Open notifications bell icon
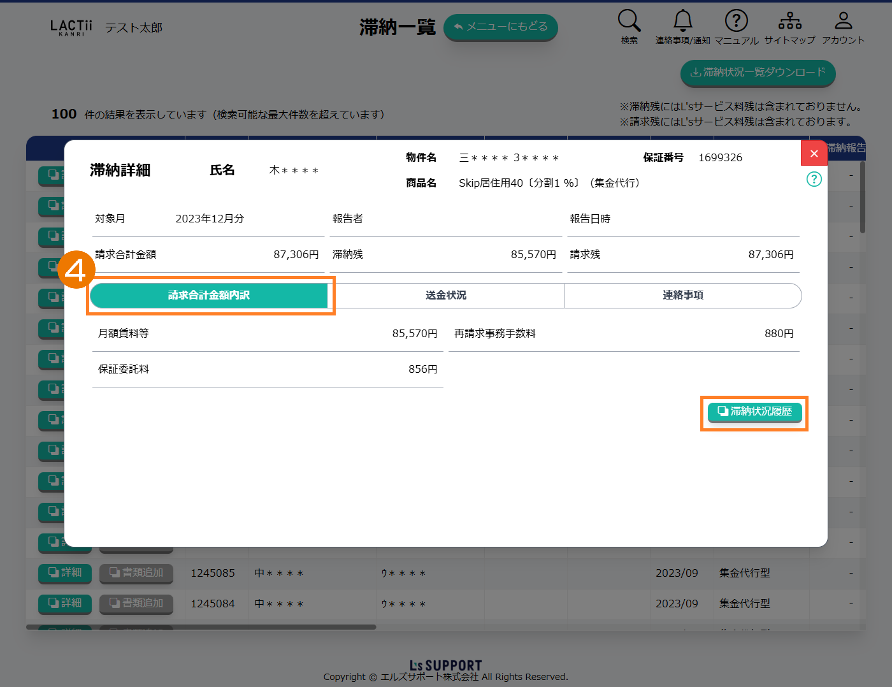Screen dimensions: 892x687 [x=682, y=21]
